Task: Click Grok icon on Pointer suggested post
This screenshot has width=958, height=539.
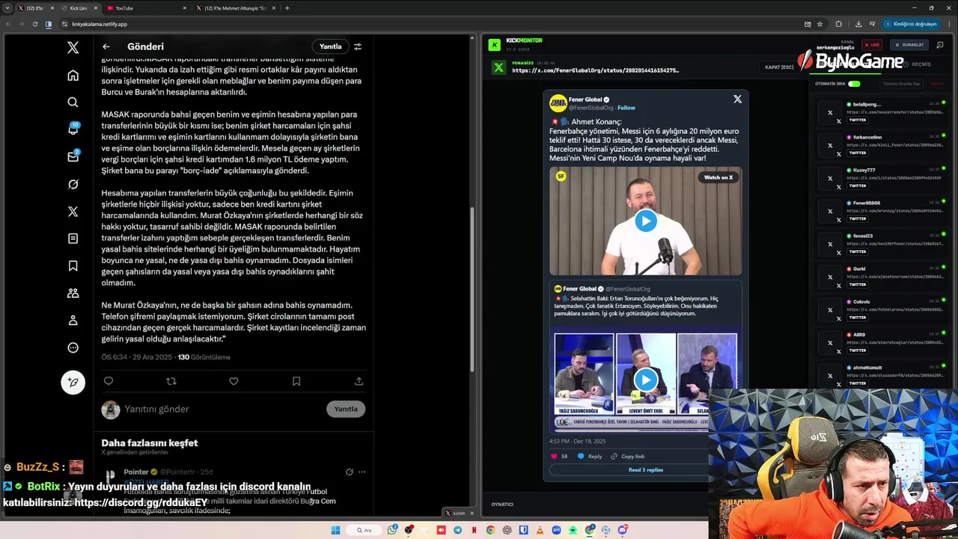Action: (x=349, y=472)
